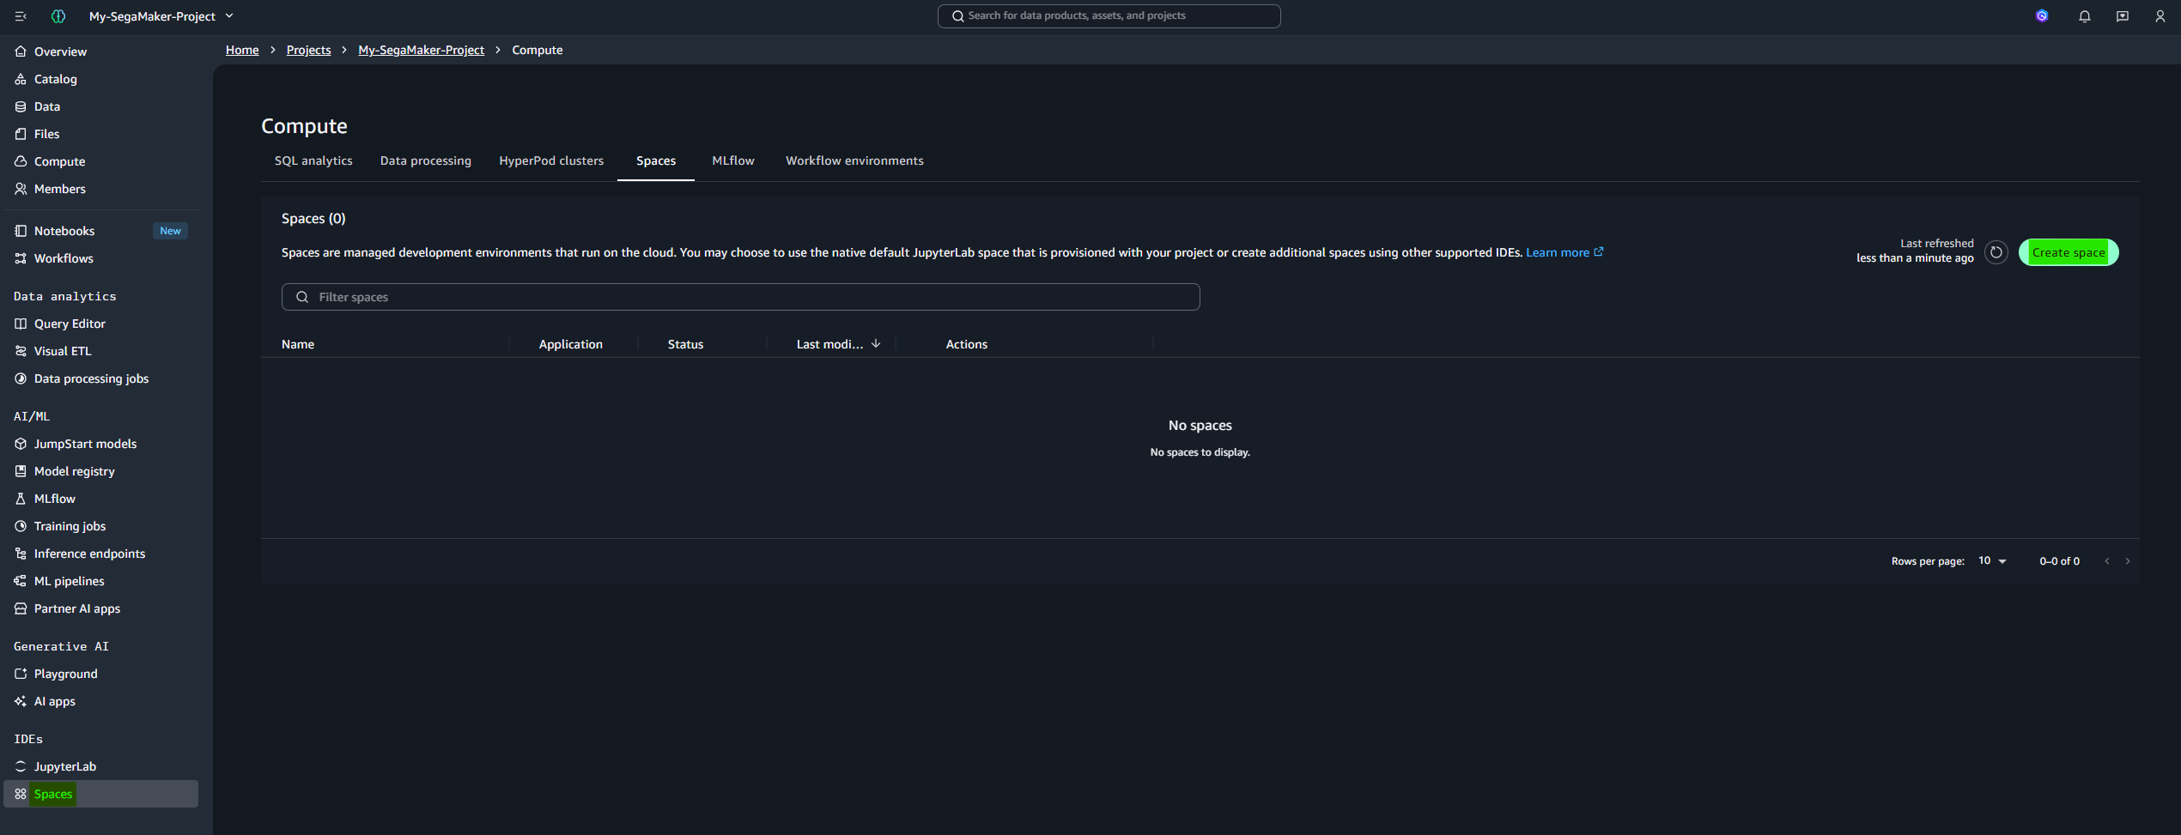Open the My-SegaMaker-Project breadcrumb link
Image resolution: width=2181 pixels, height=835 pixels.
421,50
